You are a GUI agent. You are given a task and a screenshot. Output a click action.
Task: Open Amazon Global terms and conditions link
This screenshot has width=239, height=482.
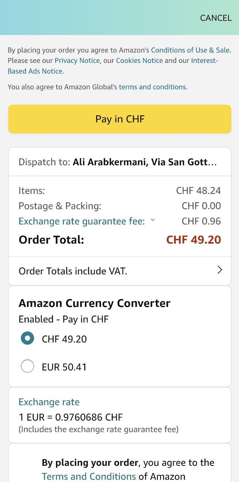(x=152, y=87)
